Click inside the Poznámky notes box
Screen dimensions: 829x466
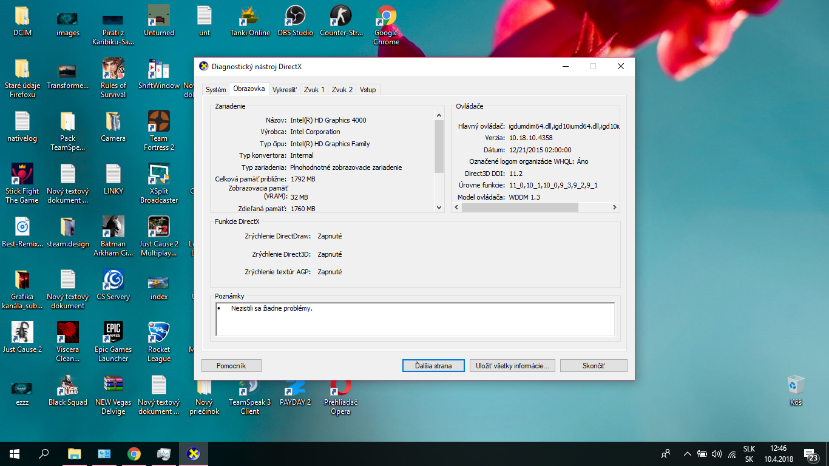point(415,319)
